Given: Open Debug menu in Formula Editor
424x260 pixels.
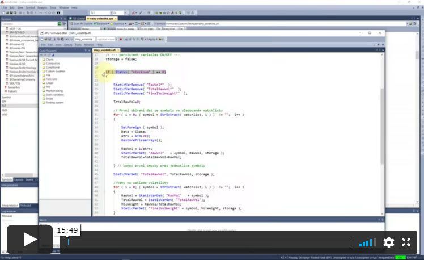Looking at the screenshot, I should coord(67,44).
